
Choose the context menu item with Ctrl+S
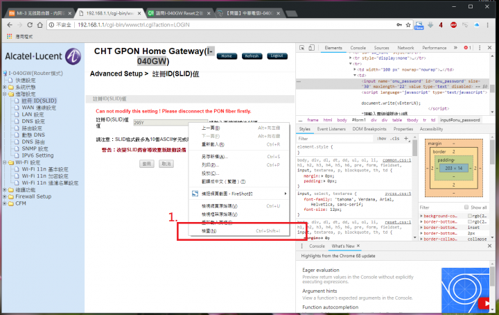(239, 157)
